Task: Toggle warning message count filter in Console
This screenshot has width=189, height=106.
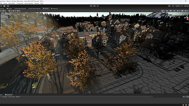Action: pyautogui.click(x=188, y=97)
